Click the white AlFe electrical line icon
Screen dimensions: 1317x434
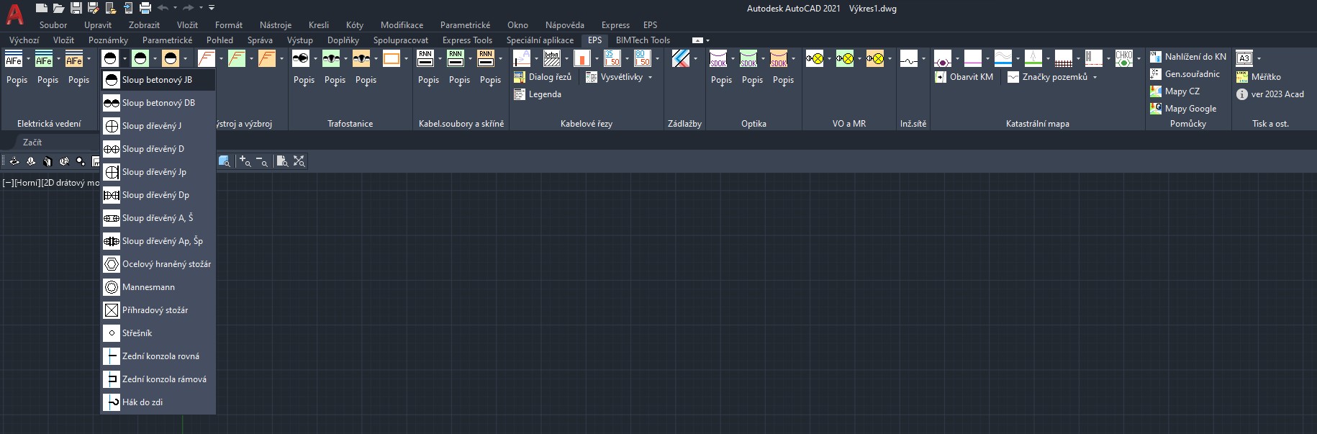14,59
